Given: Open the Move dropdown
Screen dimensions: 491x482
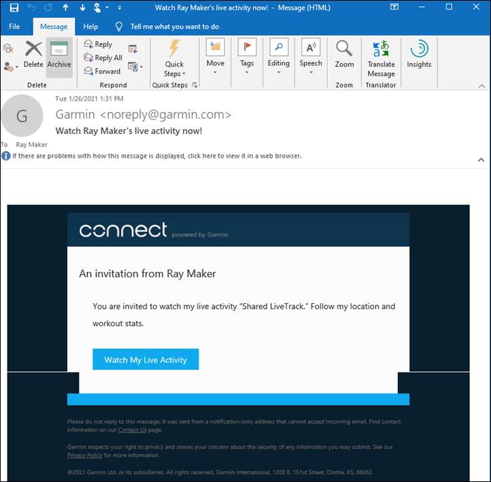Looking at the screenshot, I should 216,56.
